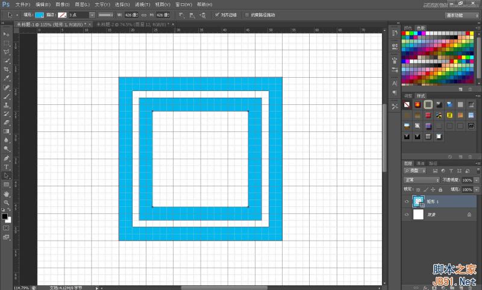Open the 文件(F) menu
This screenshot has width=482, height=290.
pyautogui.click(x=23, y=4)
